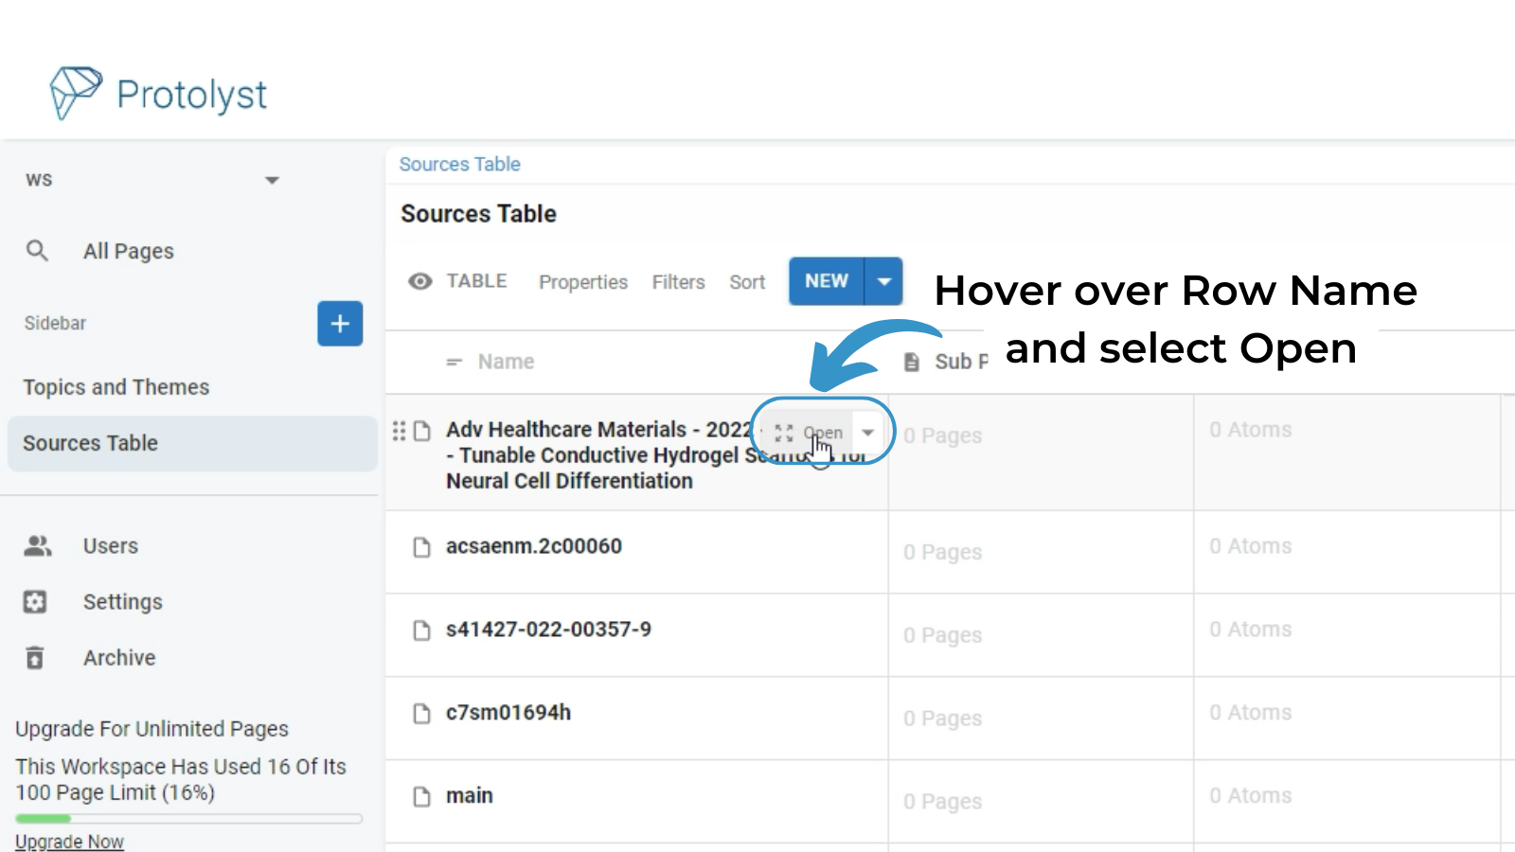The image size is (1515, 852).
Task: Expand the WS workspace dropdown
Action: coord(272,180)
